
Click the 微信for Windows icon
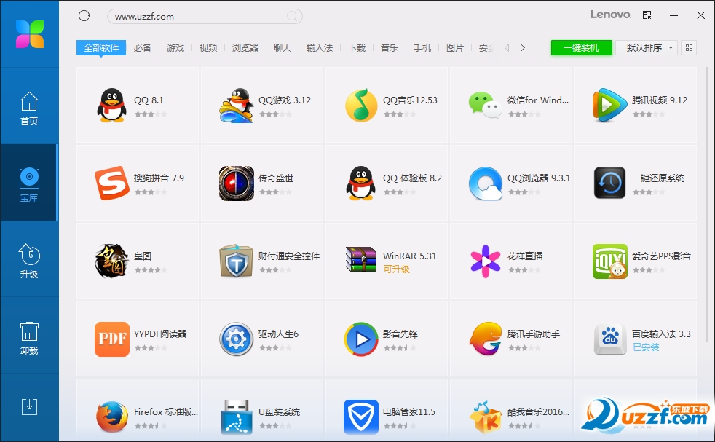tap(485, 105)
